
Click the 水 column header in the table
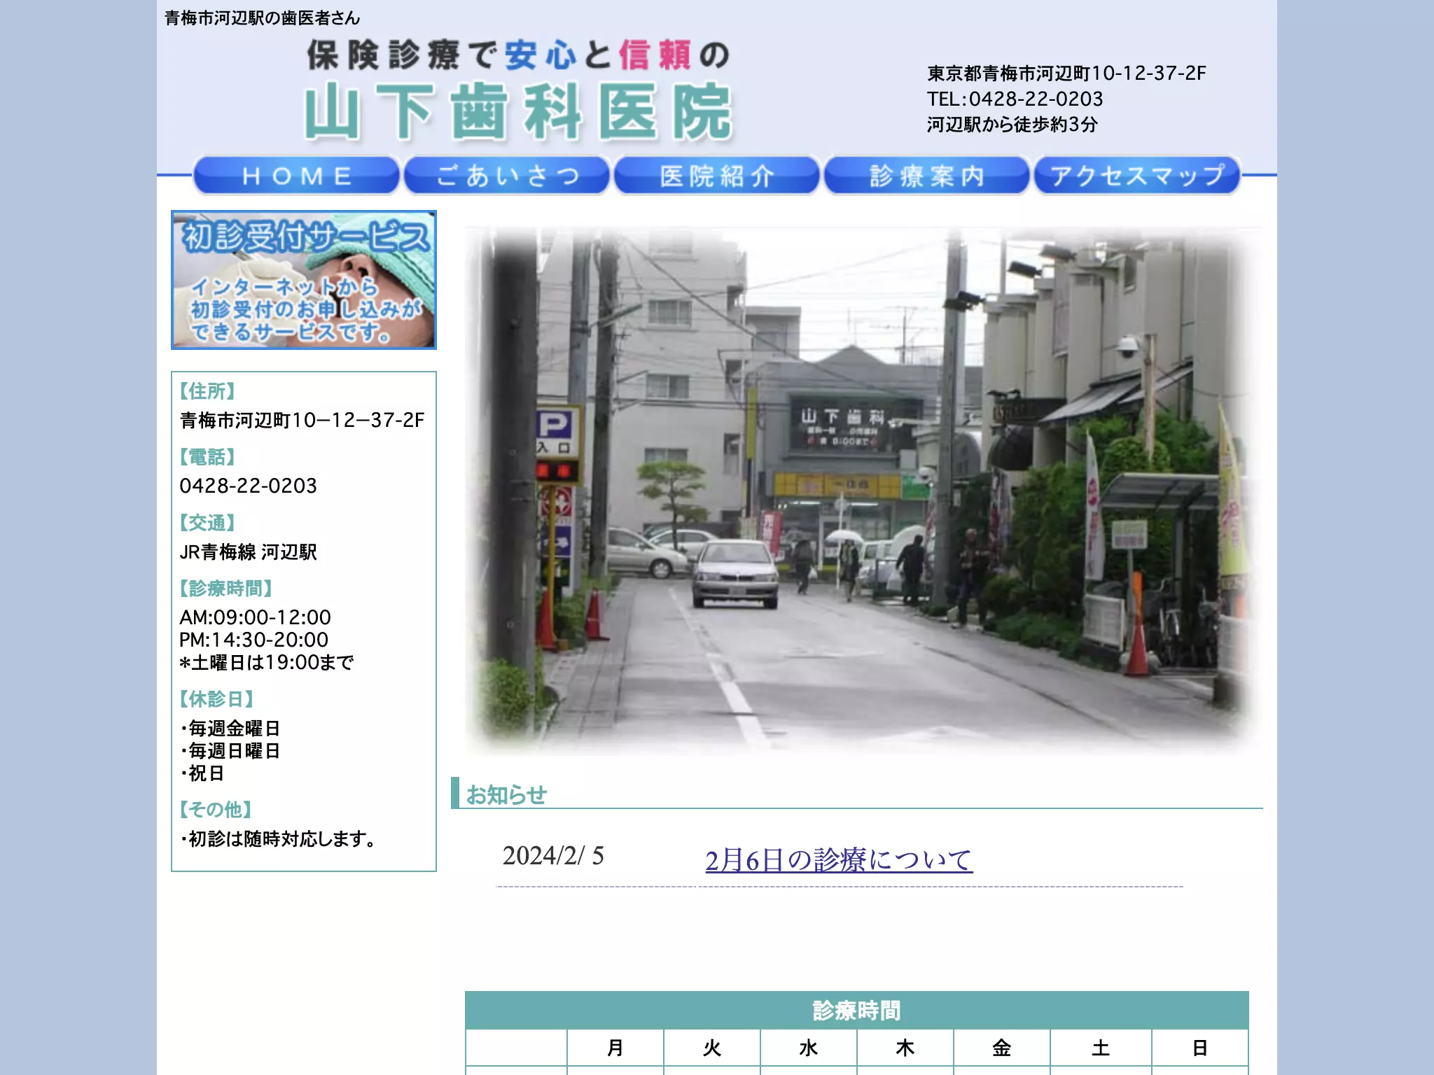coord(808,1048)
